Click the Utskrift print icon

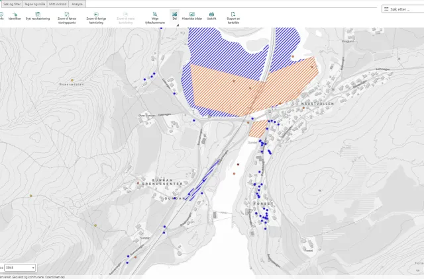point(211,14)
